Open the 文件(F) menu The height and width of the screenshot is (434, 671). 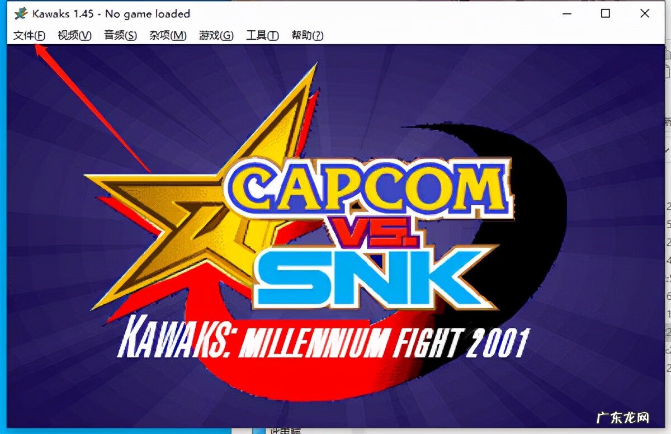(29, 36)
